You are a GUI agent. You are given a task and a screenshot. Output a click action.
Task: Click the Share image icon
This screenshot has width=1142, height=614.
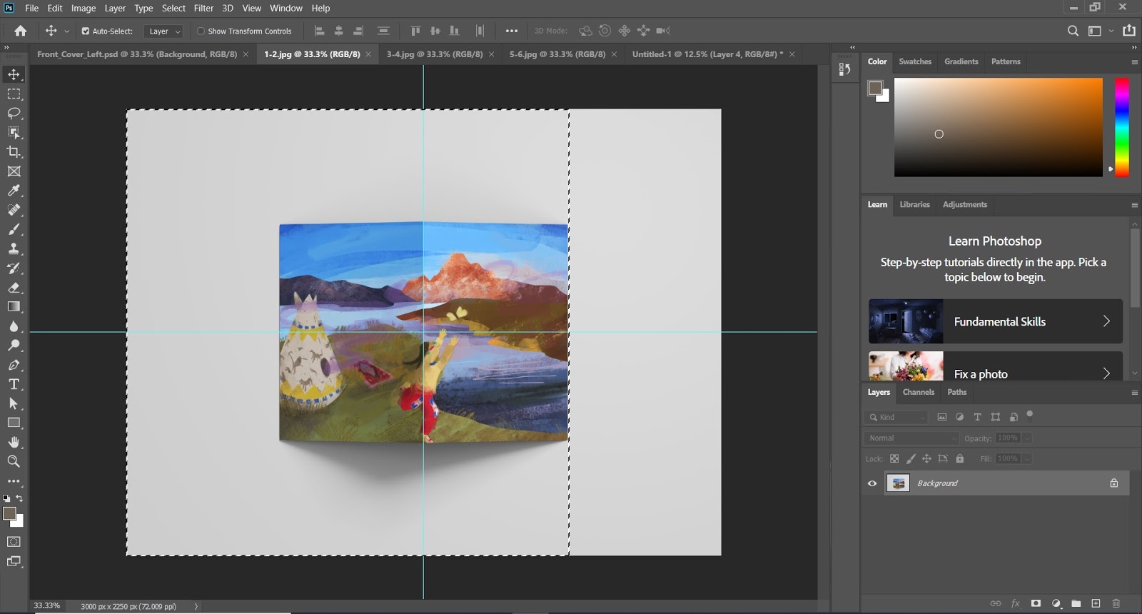(1129, 31)
